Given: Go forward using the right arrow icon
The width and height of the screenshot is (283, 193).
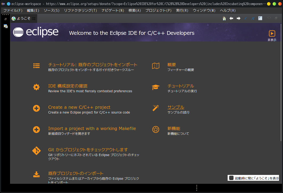Looking at the screenshot, I should point(239,18).
